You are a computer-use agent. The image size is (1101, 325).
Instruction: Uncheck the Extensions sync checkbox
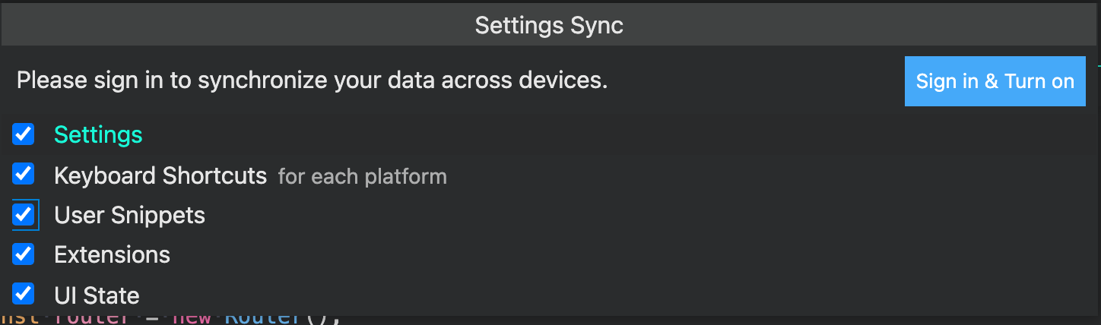click(x=24, y=254)
